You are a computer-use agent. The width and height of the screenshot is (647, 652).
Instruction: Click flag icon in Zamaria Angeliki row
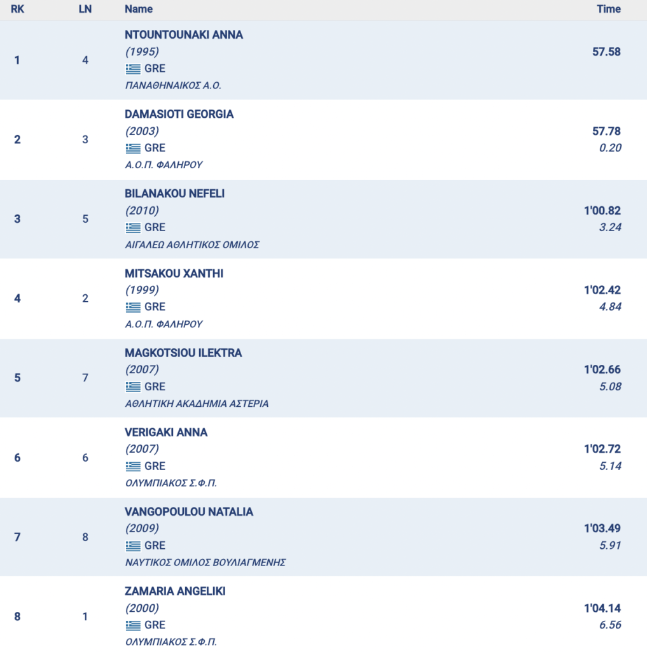point(133,625)
